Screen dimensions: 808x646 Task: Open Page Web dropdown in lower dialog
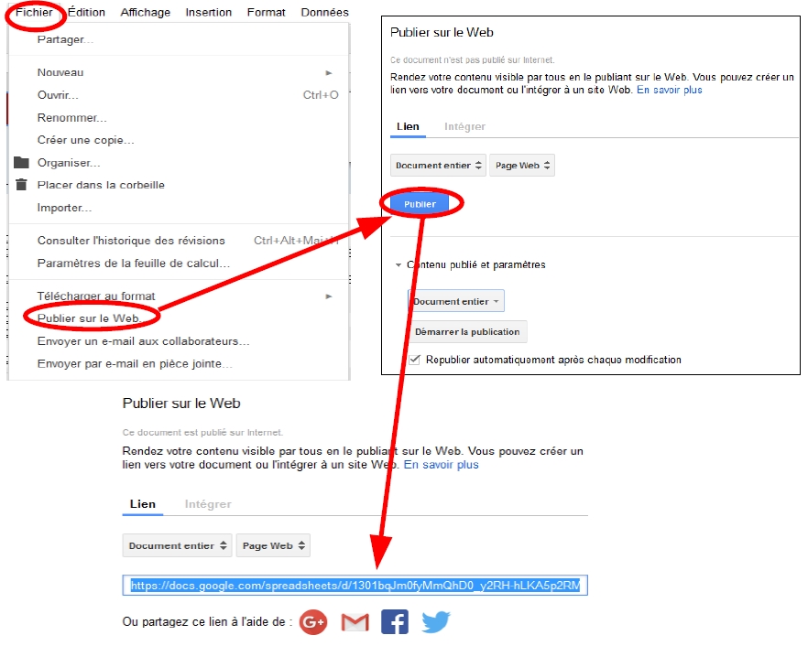tap(273, 545)
